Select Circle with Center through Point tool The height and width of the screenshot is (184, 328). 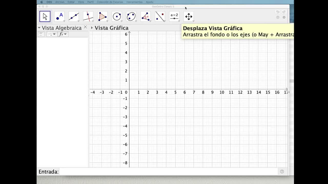(x=117, y=17)
